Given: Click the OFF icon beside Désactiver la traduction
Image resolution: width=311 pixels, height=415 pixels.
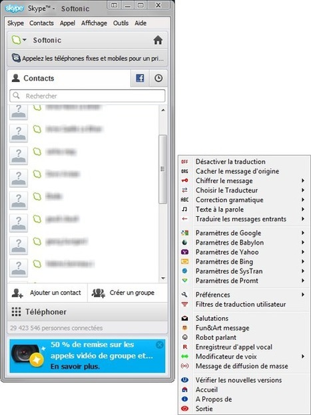Looking at the screenshot, I should 184,162.
